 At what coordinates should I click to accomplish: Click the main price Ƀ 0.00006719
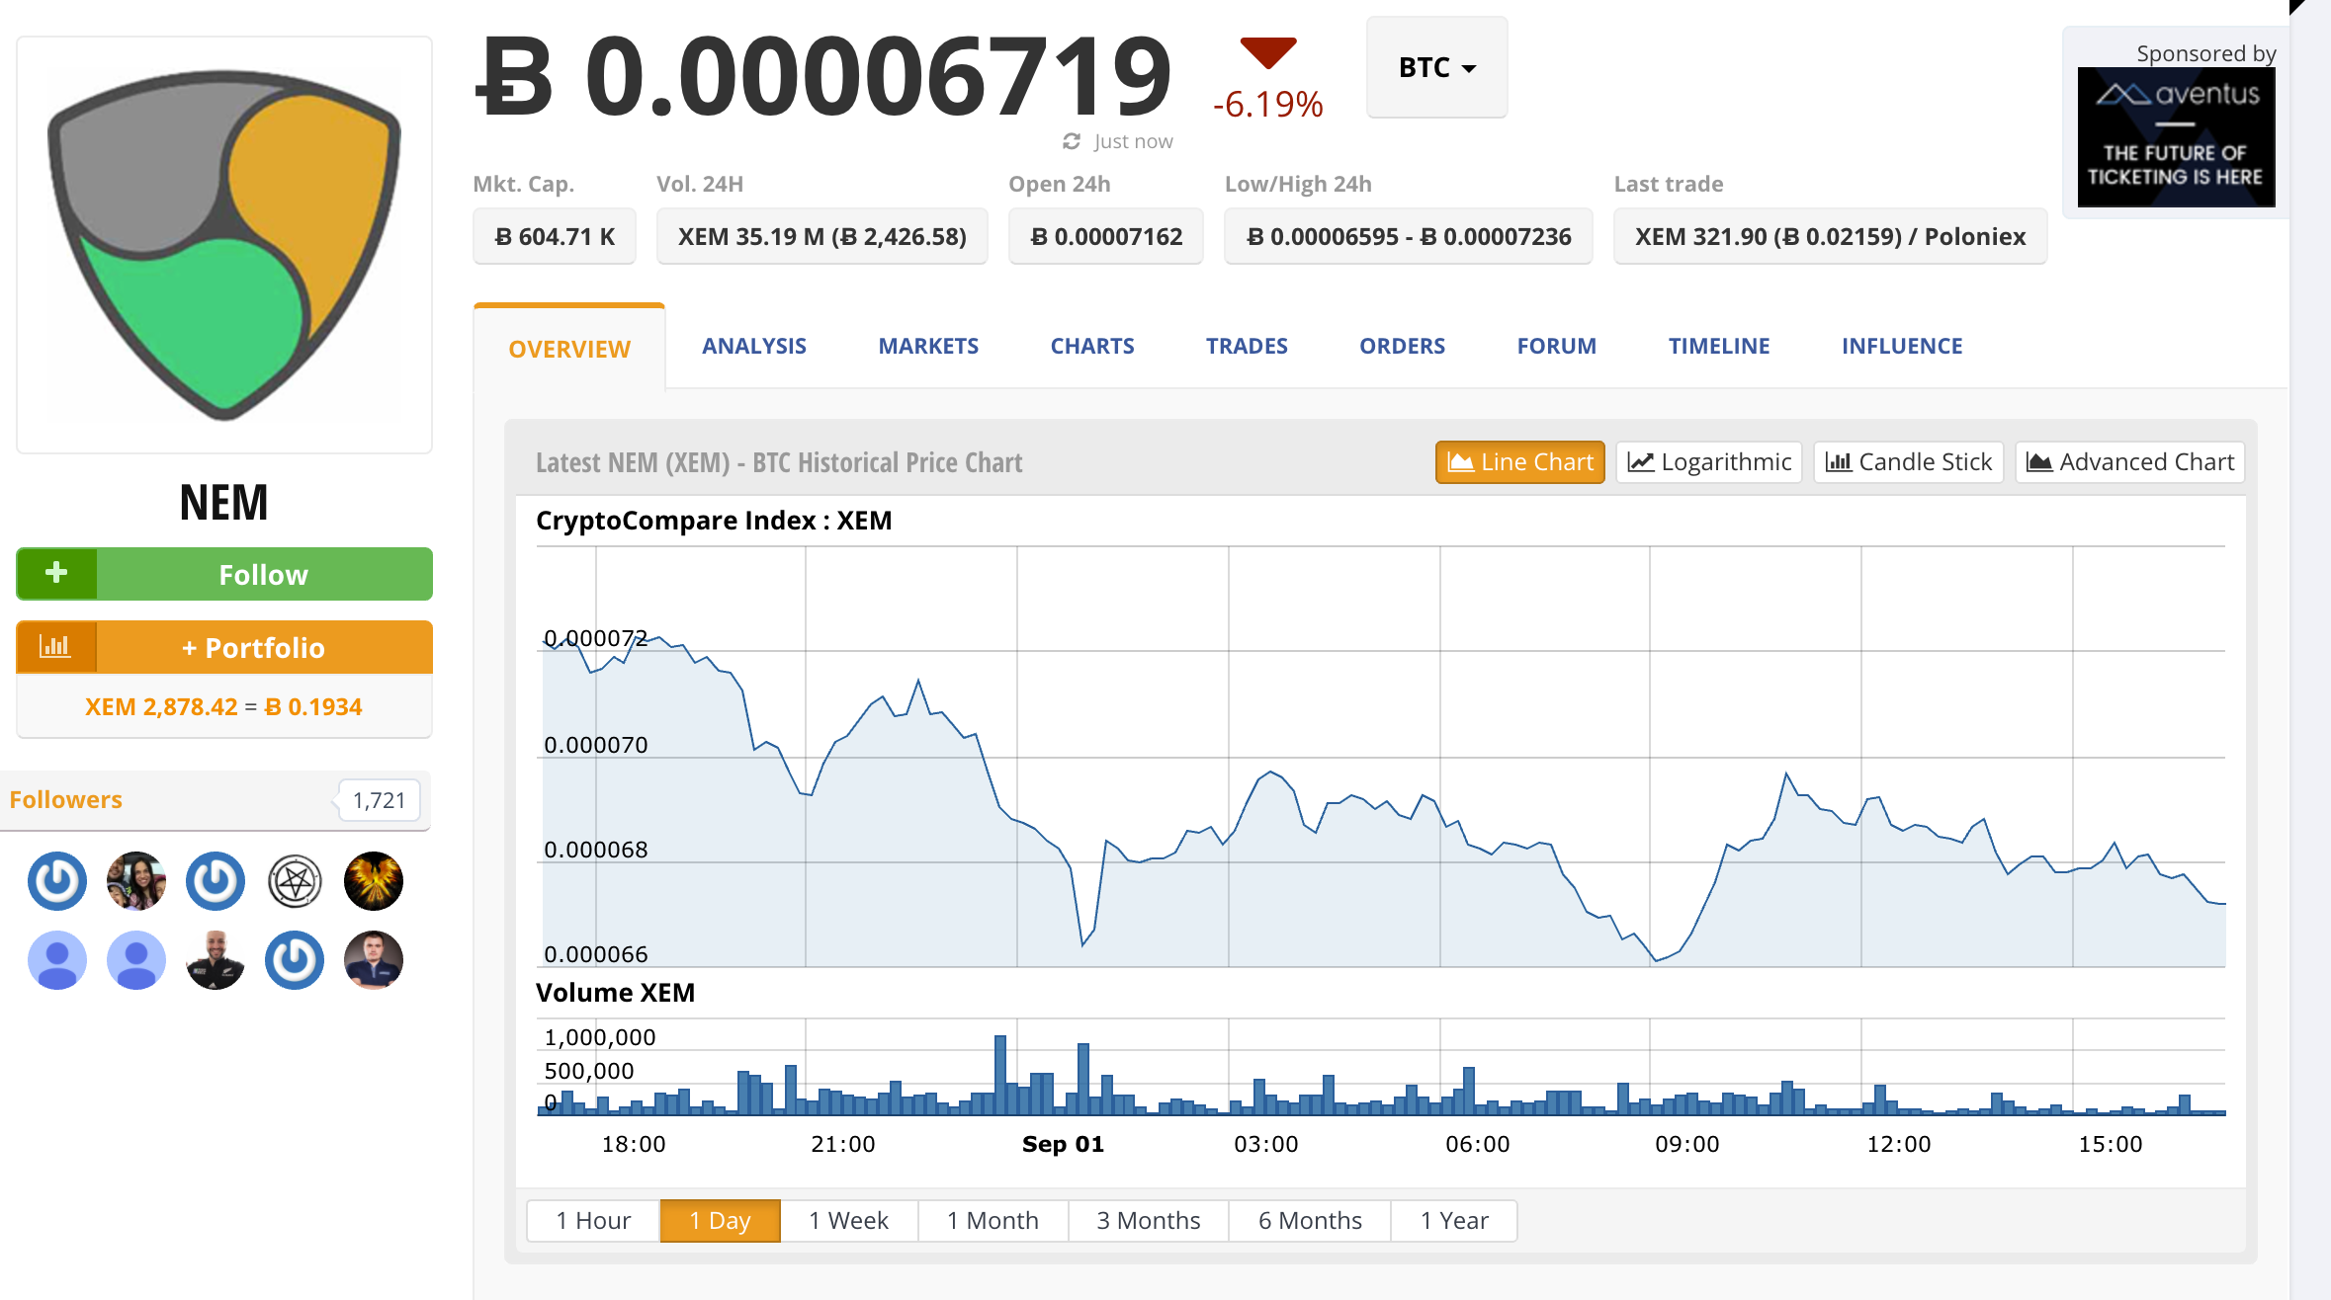pos(823,75)
